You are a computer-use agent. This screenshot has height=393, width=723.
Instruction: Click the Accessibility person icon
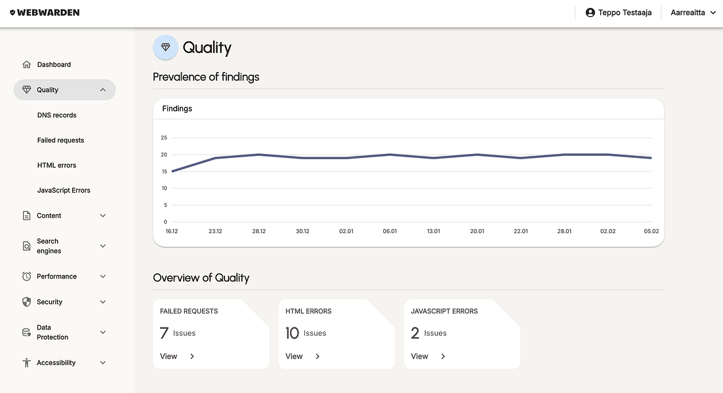(x=27, y=363)
